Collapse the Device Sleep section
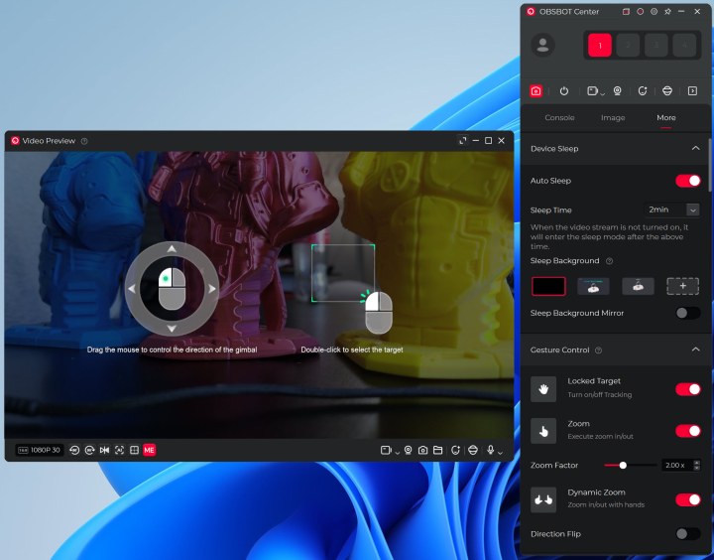The height and width of the screenshot is (560, 714). [x=695, y=148]
